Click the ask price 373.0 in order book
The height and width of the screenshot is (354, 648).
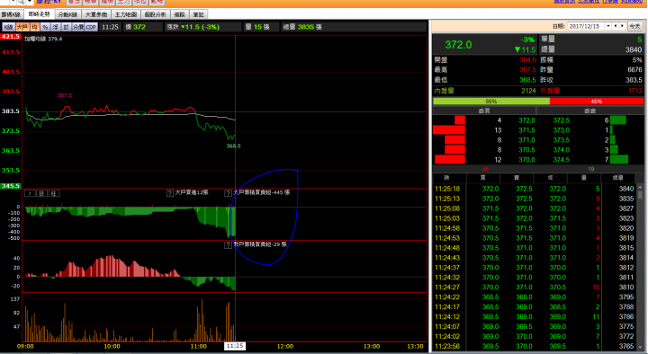click(x=562, y=130)
